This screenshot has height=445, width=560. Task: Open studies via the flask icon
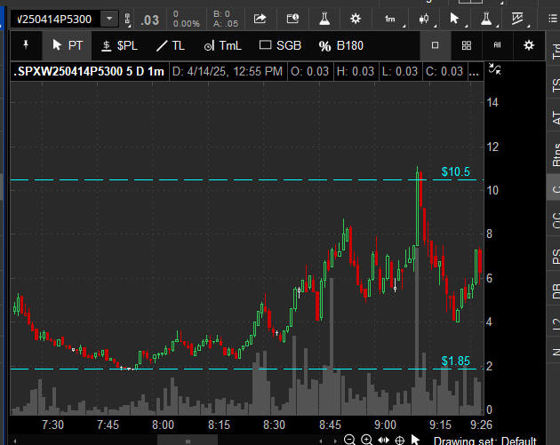coord(324,19)
